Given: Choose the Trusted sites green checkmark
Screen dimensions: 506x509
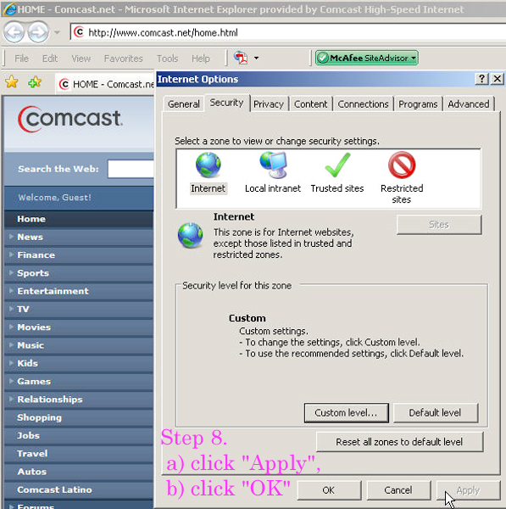Looking at the screenshot, I should coord(337,165).
